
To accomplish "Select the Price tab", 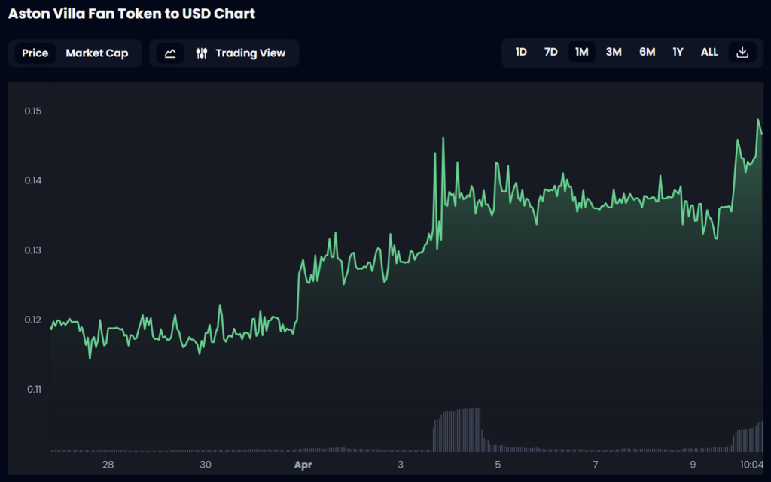I will click(x=35, y=53).
